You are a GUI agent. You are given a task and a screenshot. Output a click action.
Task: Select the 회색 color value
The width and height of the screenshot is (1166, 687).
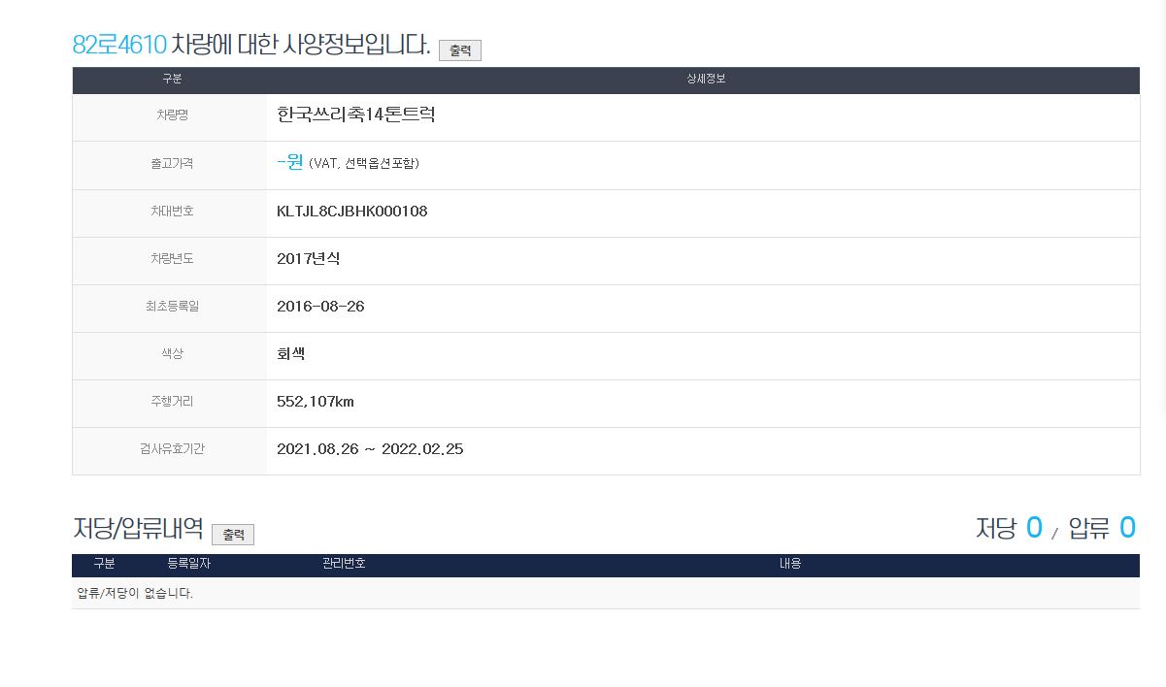(290, 354)
